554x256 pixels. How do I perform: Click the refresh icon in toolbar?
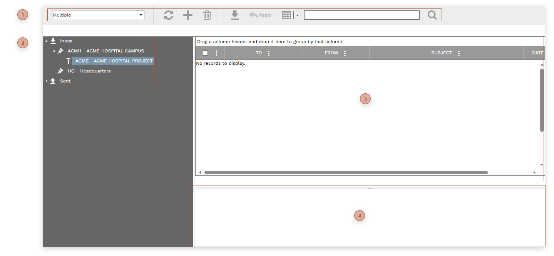169,15
